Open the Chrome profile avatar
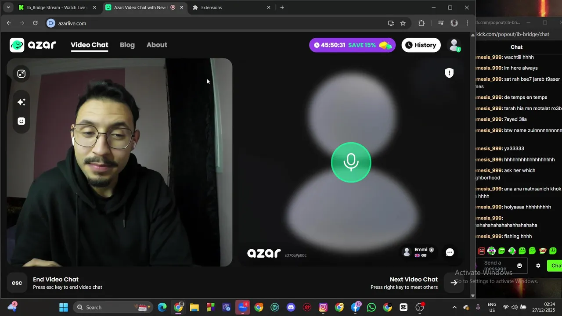The image size is (562, 316). [x=454, y=23]
